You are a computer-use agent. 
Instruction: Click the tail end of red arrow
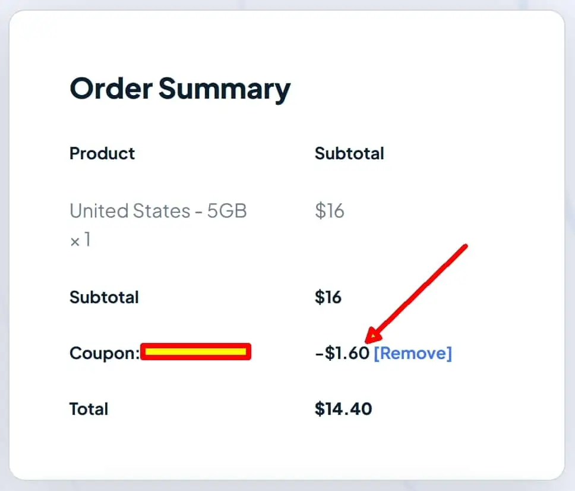pyautogui.click(x=466, y=245)
